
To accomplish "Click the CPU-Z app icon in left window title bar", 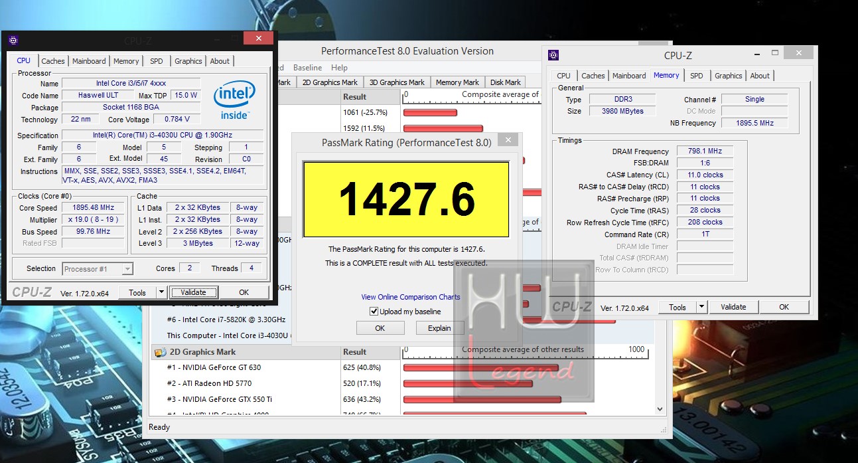I will (x=13, y=41).
